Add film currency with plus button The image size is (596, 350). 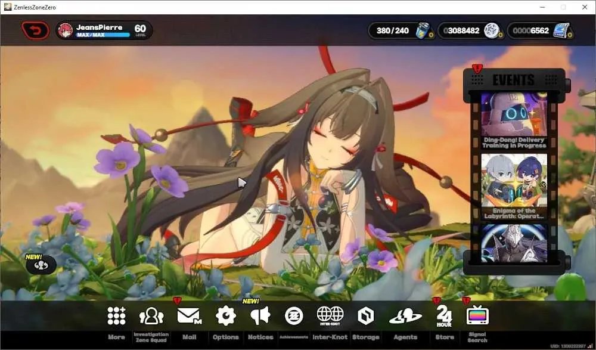pos(570,35)
